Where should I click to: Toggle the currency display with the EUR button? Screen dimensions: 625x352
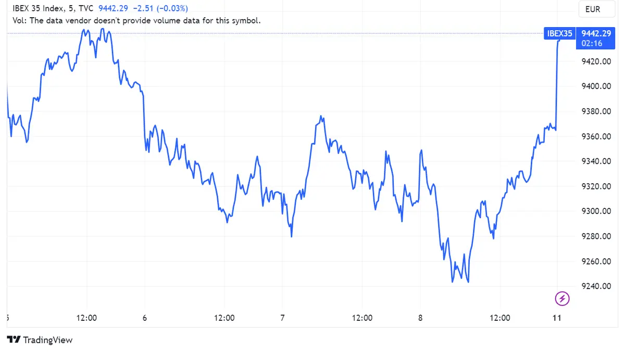coord(596,9)
